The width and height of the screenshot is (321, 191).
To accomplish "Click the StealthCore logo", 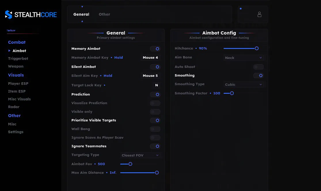I will tap(31, 15).
